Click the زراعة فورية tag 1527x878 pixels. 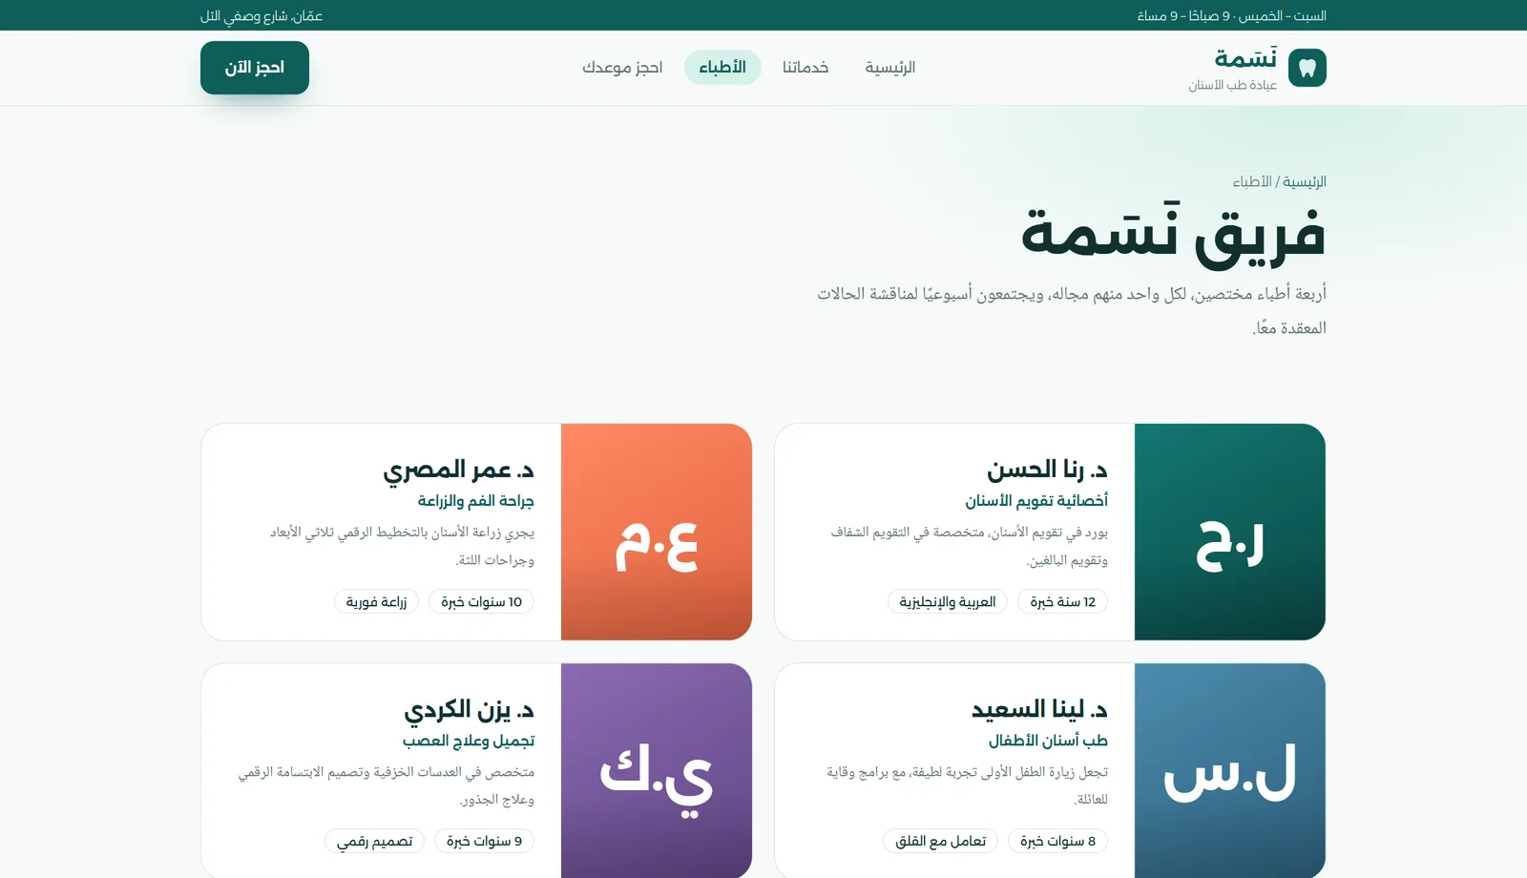[377, 601]
